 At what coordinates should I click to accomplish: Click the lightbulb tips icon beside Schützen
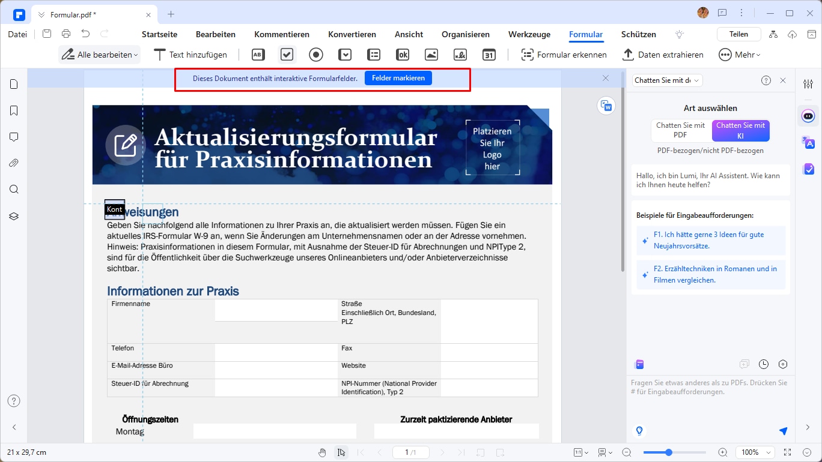(680, 34)
